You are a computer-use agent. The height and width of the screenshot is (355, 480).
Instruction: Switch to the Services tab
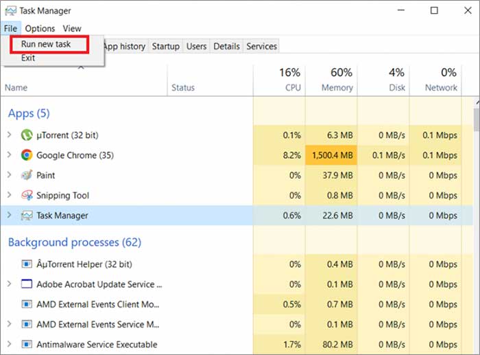click(x=261, y=46)
